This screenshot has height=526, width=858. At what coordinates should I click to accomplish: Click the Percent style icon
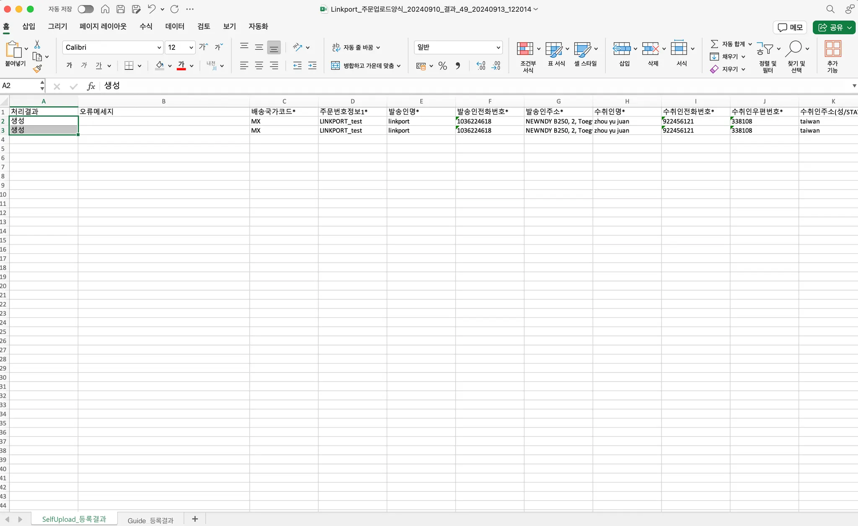442,66
